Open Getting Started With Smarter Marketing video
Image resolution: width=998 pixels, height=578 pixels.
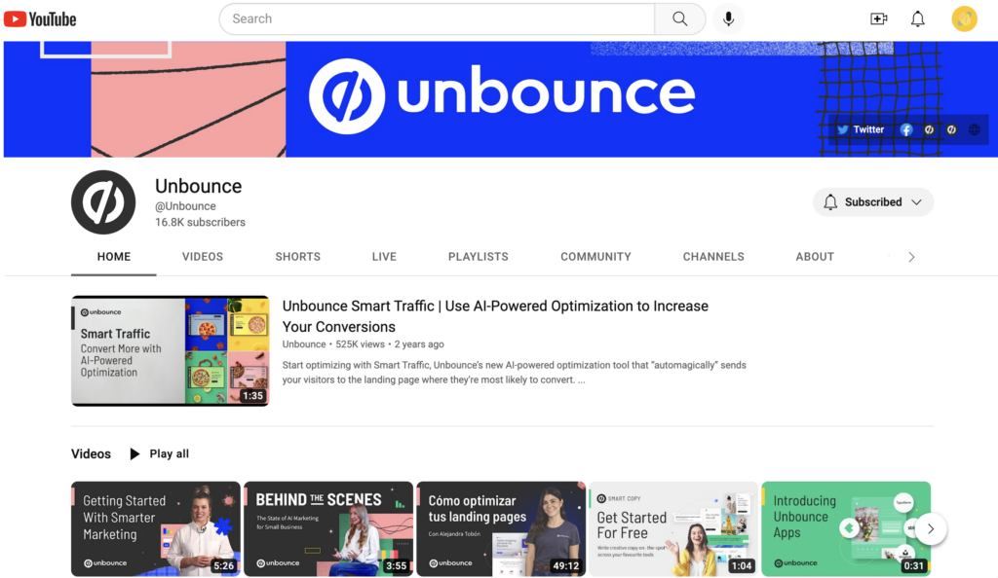coord(156,528)
